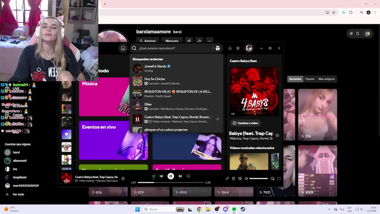Open Jowell & Randy artist result
The height and width of the screenshot is (214, 380).
(x=176, y=68)
